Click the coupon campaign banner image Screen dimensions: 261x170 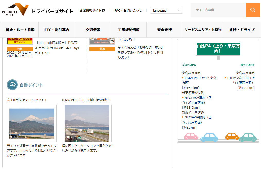tap(102, 41)
